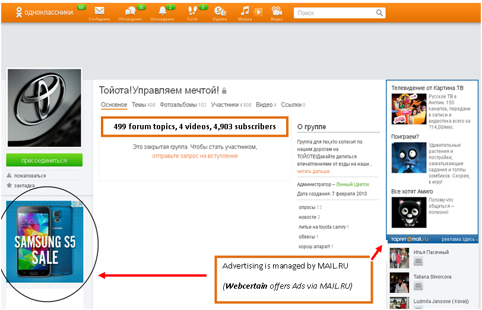Viewport: 482px width, 310px height.
Task: Click отправьте запрос на вступление link
Action: click(x=195, y=156)
